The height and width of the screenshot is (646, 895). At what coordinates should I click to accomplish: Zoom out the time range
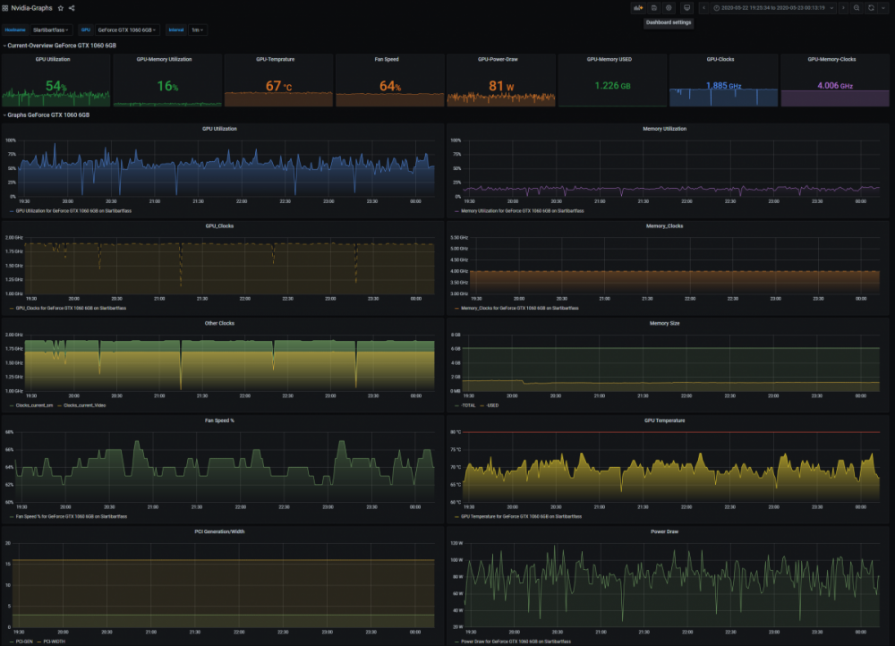tap(857, 7)
